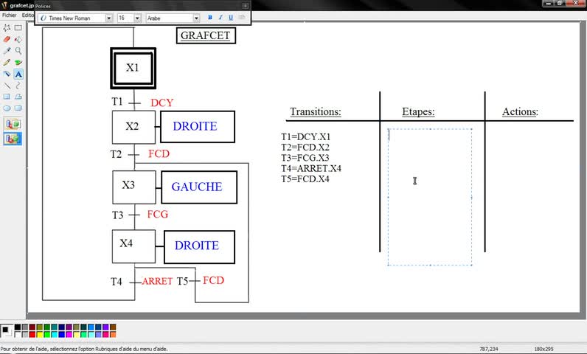The image size is (587, 354).
Task: Click the GAUCHE action box
Action: click(x=199, y=187)
